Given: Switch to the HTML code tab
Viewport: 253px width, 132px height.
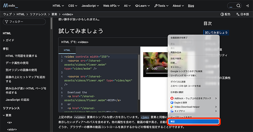Looking at the screenshot, I should [67, 50].
